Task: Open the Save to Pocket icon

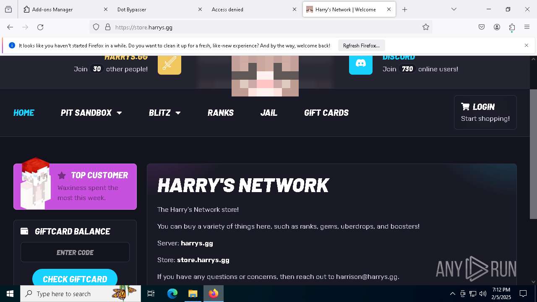Action: 482,27
